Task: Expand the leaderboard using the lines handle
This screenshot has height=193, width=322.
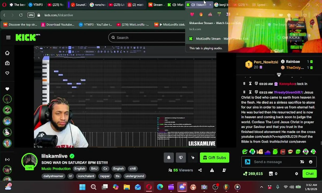Action: coord(279,75)
